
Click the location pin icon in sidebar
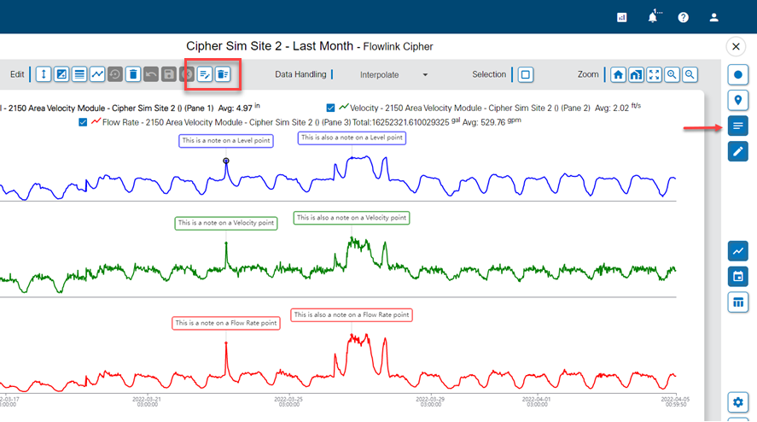(x=738, y=101)
